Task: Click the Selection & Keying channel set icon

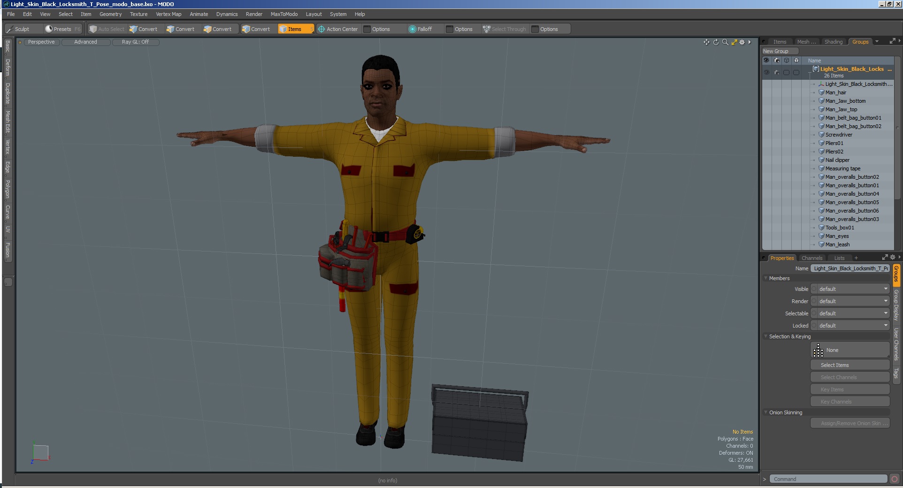Action: tap(818, 350)
